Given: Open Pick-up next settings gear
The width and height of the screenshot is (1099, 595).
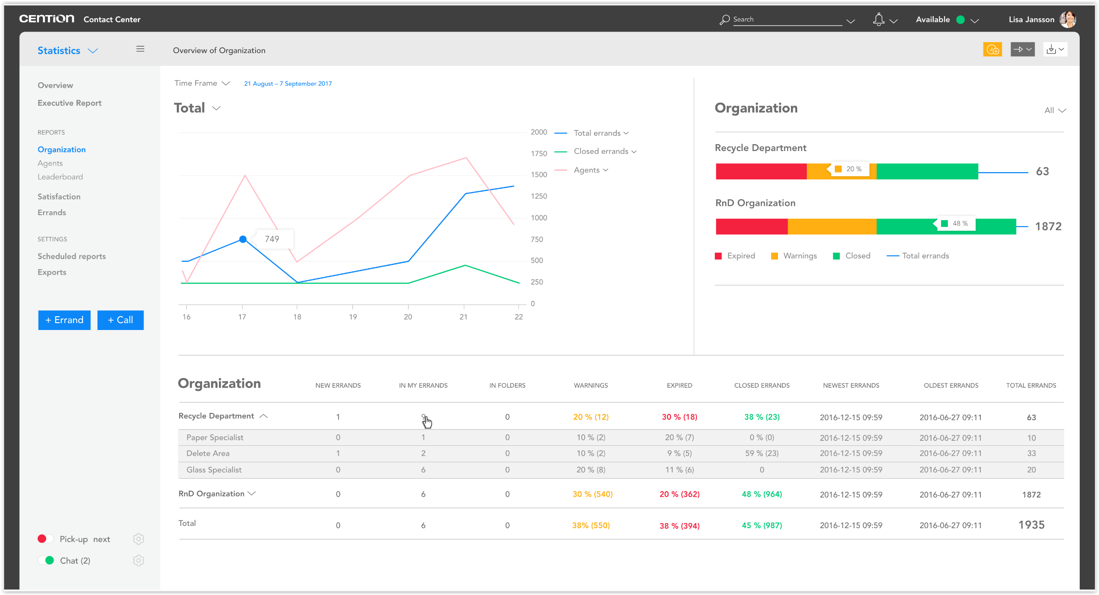Looking at the screenshot, I should pyautogui.click(x=138, y=539).
